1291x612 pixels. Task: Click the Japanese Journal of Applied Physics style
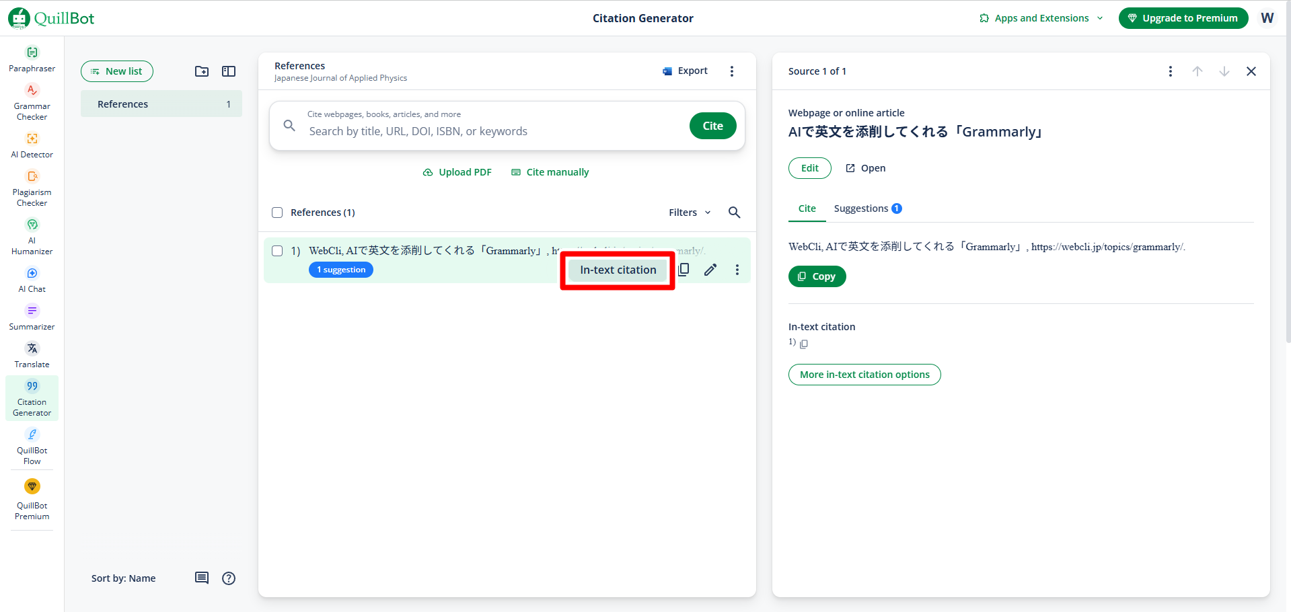coord(340,78)
